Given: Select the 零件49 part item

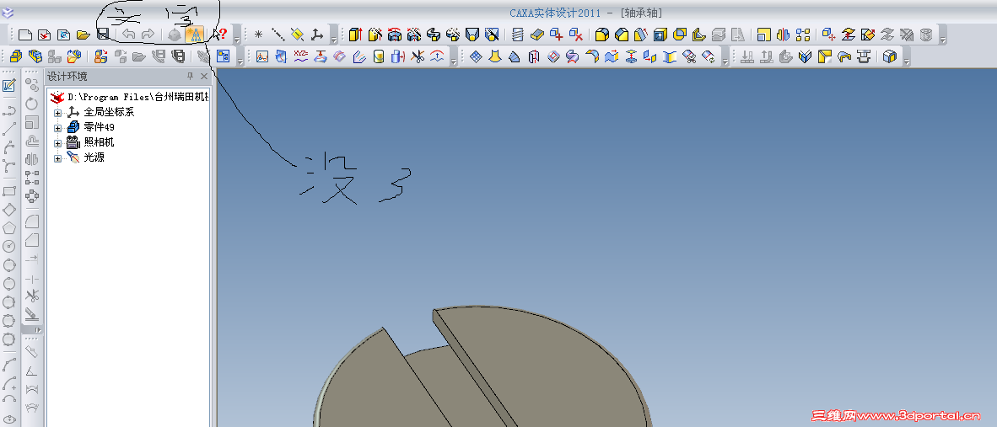Looking at the screenshot, I should [x=100, y=127].
